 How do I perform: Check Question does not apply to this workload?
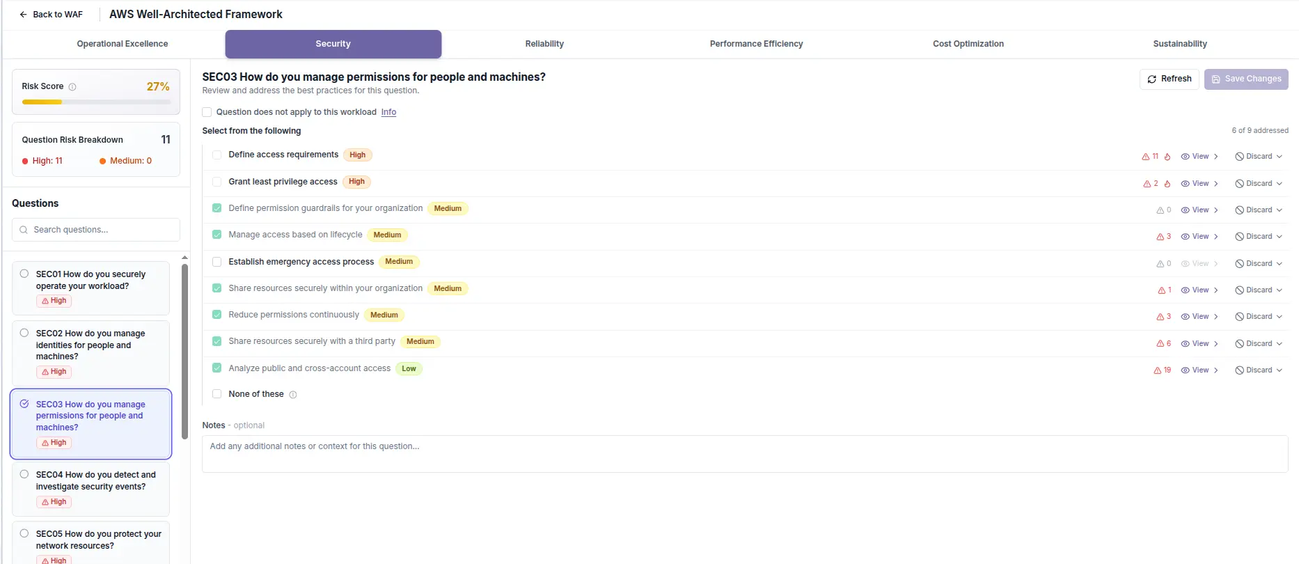coord(207,112)
